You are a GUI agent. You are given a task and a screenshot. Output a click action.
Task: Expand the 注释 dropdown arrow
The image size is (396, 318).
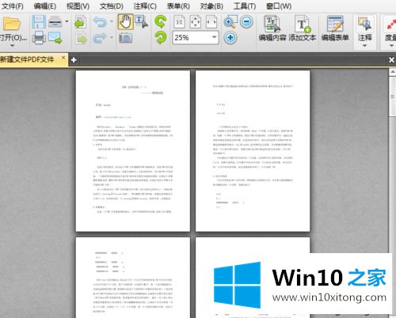point(365,46)
